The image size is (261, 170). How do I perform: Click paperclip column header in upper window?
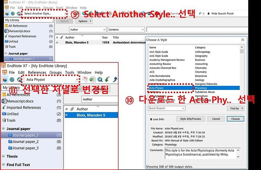click(x=61, y=37)
